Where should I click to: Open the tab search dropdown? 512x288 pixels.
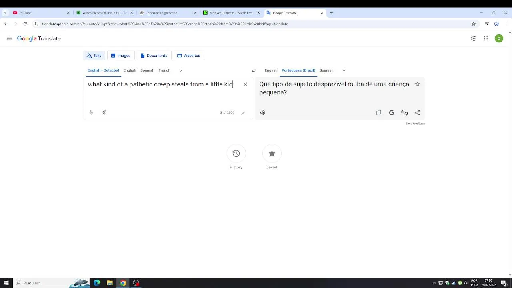[x=5, y=13]
